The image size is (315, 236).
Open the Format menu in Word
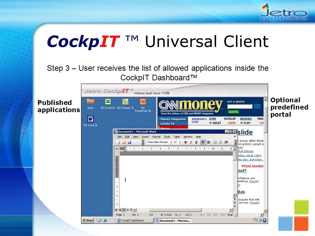[x=156, y=137]
